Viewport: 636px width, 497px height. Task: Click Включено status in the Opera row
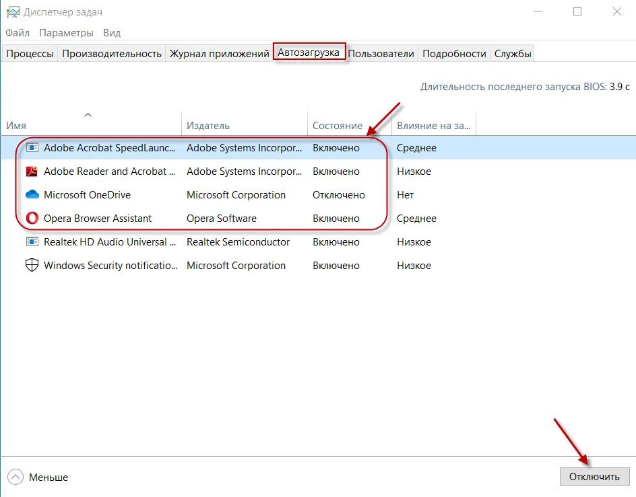336,219
